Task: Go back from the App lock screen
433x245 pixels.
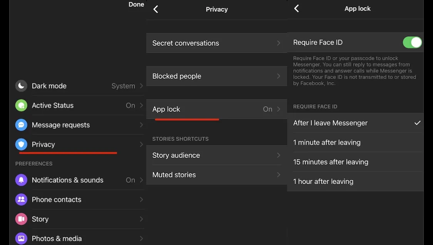Action: (297, 8)
